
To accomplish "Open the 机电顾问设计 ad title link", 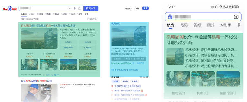I will [x=48, y=25].
